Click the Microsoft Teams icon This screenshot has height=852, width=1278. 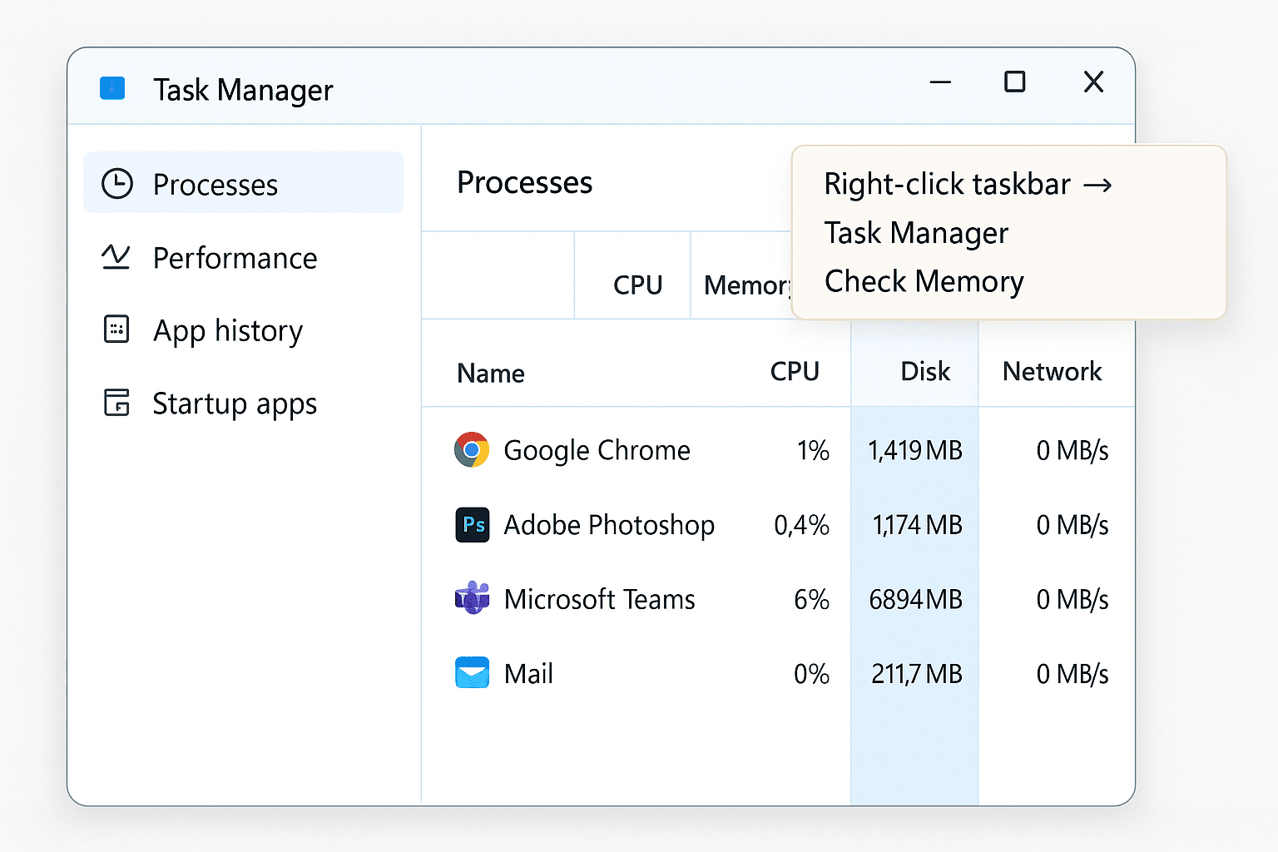click(x=473, y=597)
